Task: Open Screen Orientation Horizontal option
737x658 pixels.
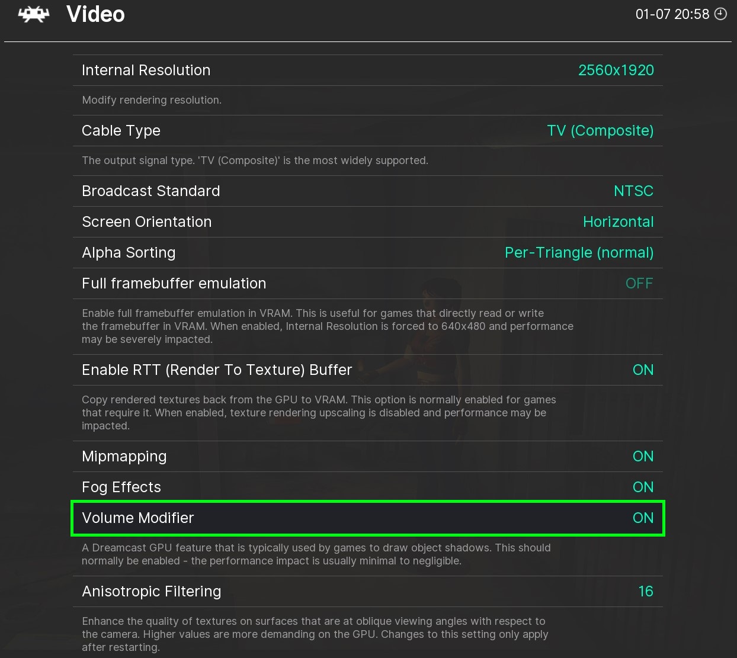Action: coord(618,222)
